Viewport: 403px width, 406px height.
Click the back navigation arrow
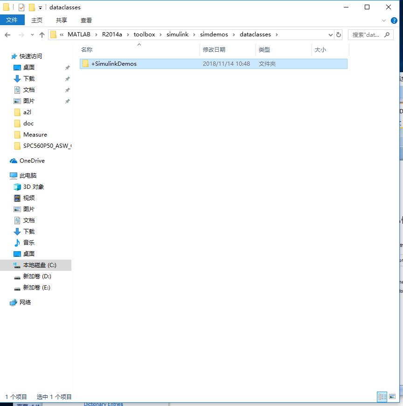7,34
